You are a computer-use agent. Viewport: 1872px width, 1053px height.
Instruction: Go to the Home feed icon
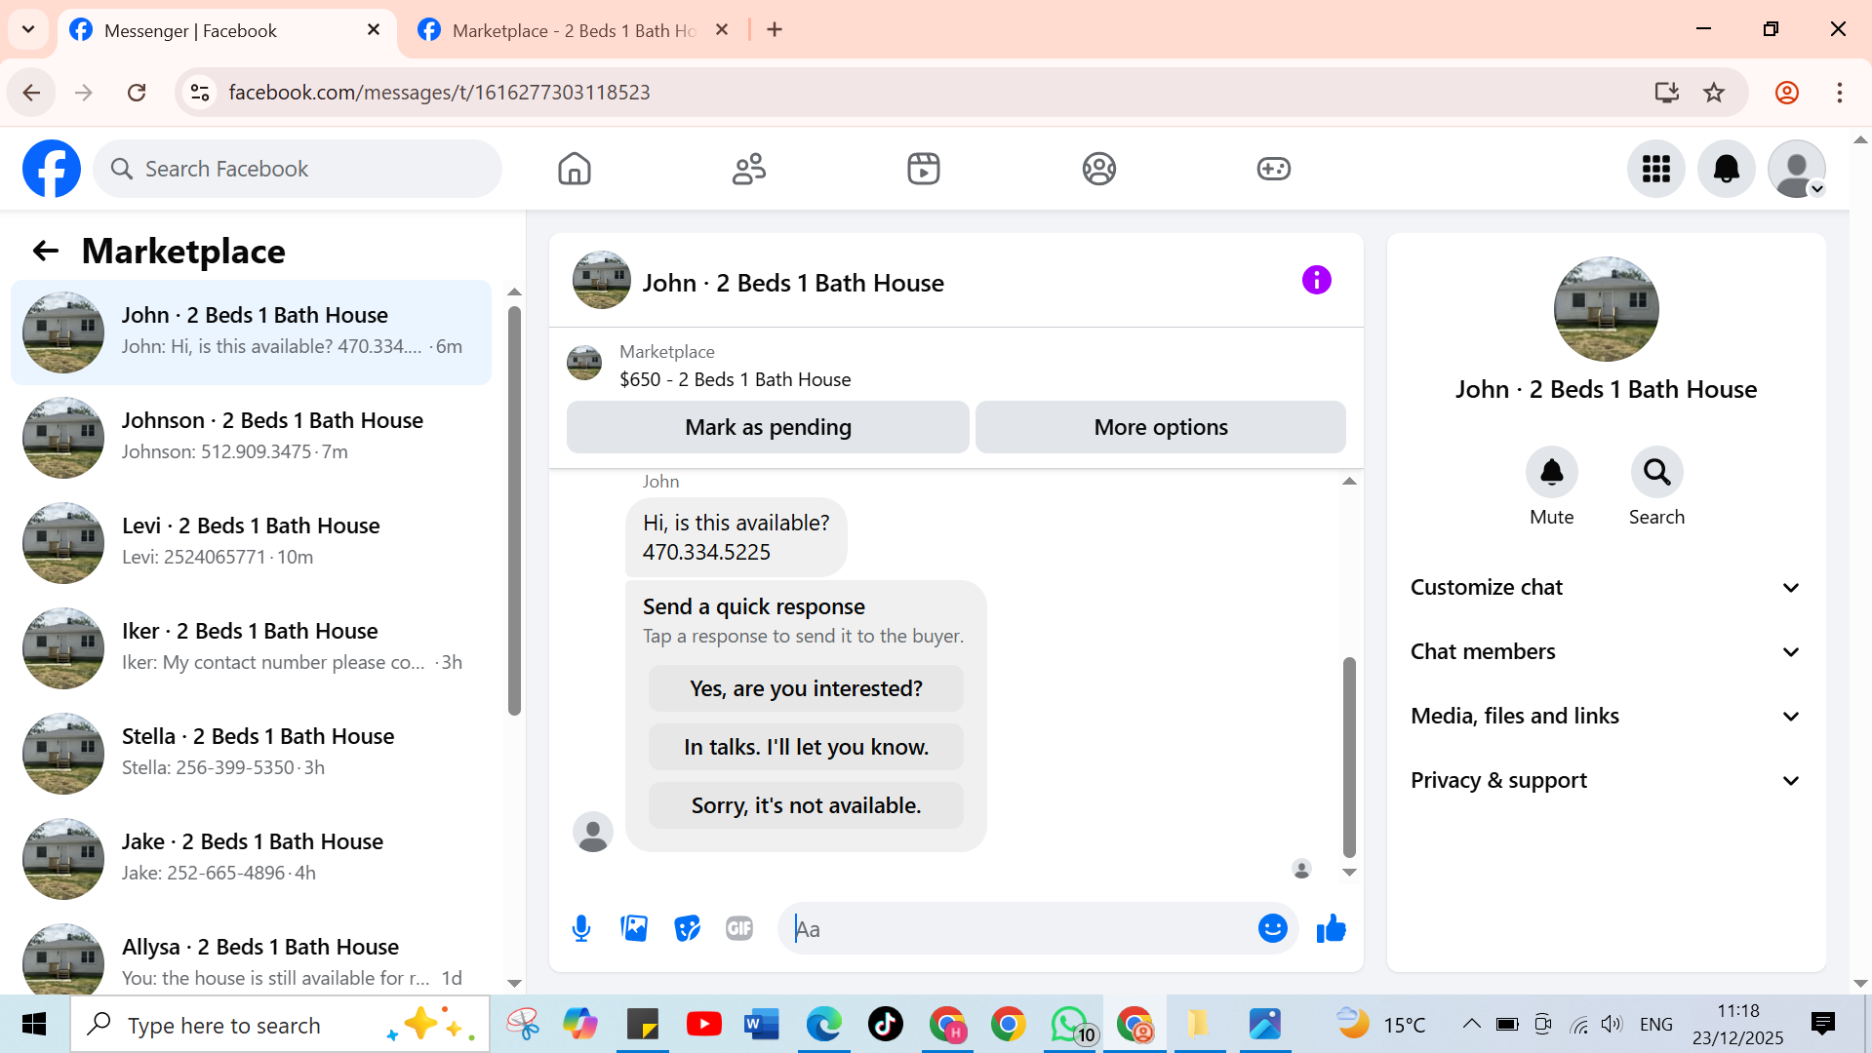point(575,169)
